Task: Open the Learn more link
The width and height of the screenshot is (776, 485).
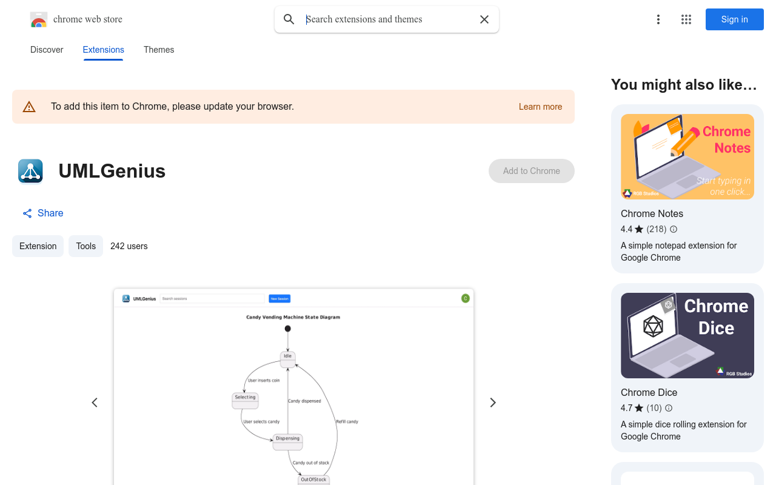Action: 540,107
